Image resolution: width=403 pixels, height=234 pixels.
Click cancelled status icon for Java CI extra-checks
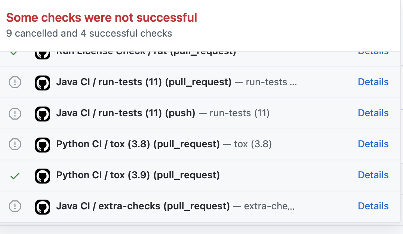click(x=15, y=206)
